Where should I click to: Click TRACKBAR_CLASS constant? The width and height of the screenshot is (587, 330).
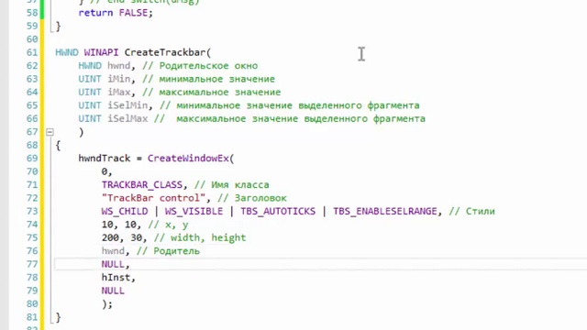142,185
